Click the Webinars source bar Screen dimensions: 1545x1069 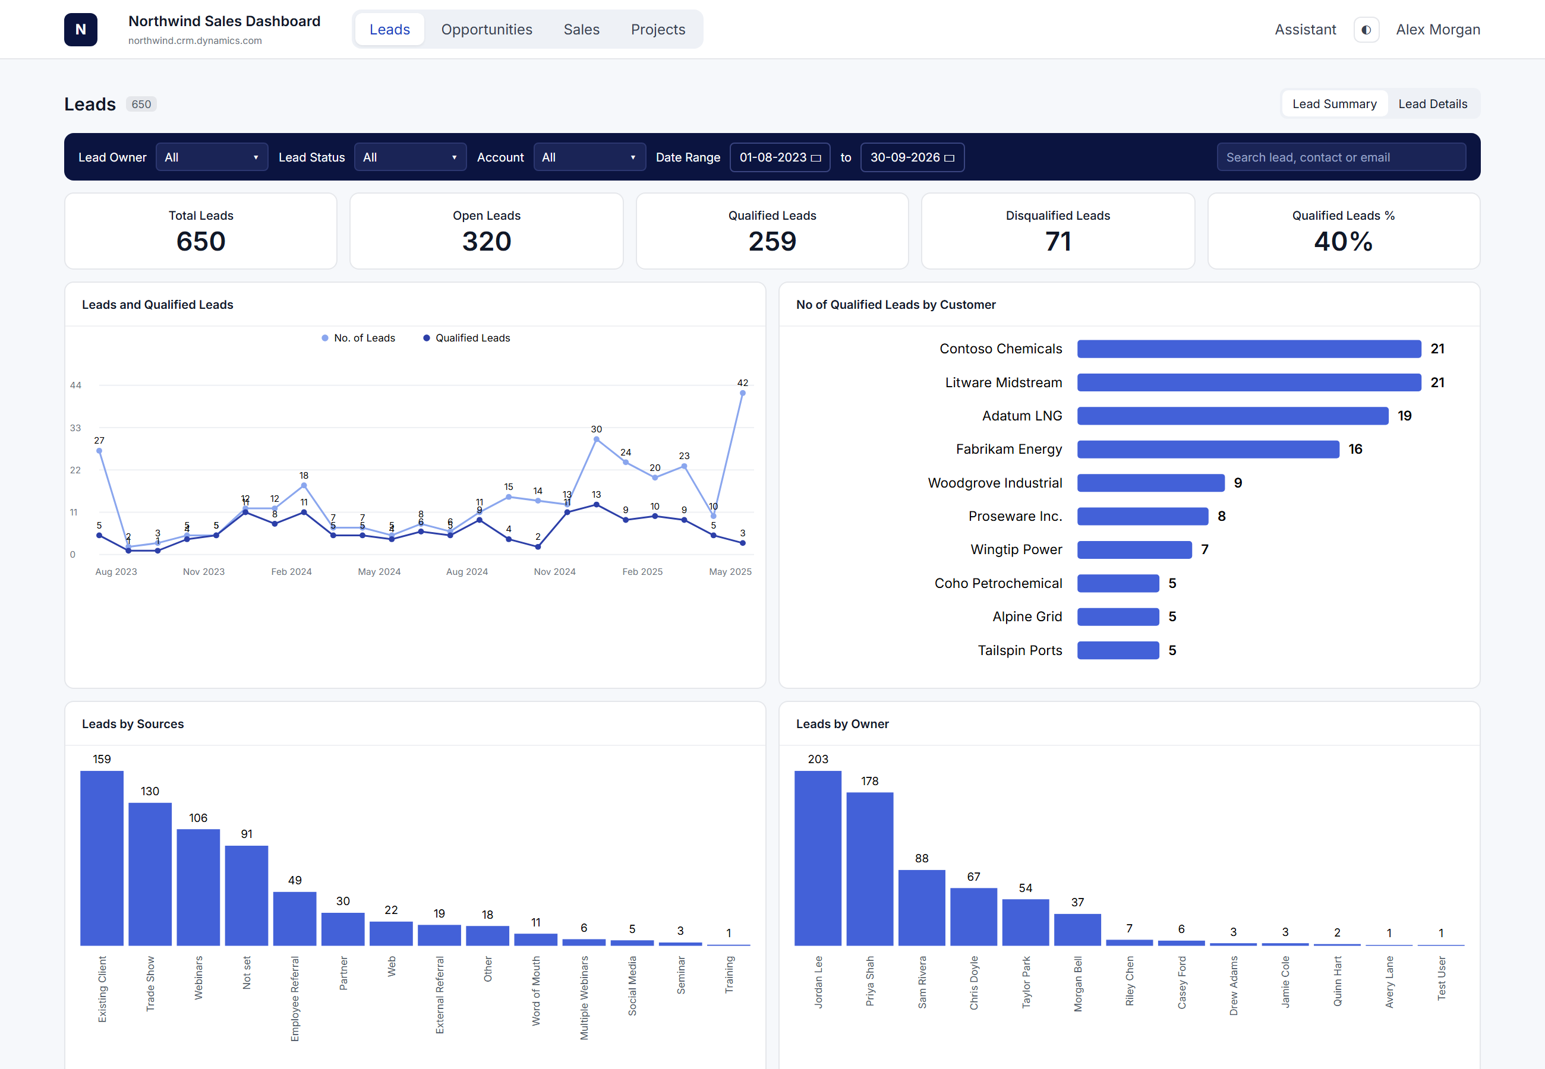click(x=198, y=887)
